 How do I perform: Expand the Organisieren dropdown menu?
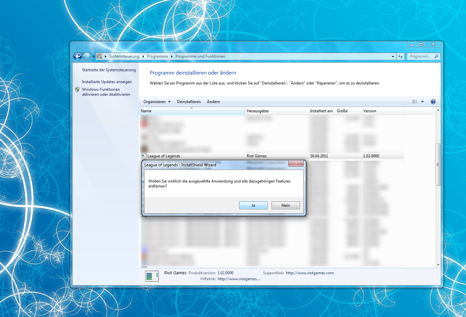(x=157, y=102)
